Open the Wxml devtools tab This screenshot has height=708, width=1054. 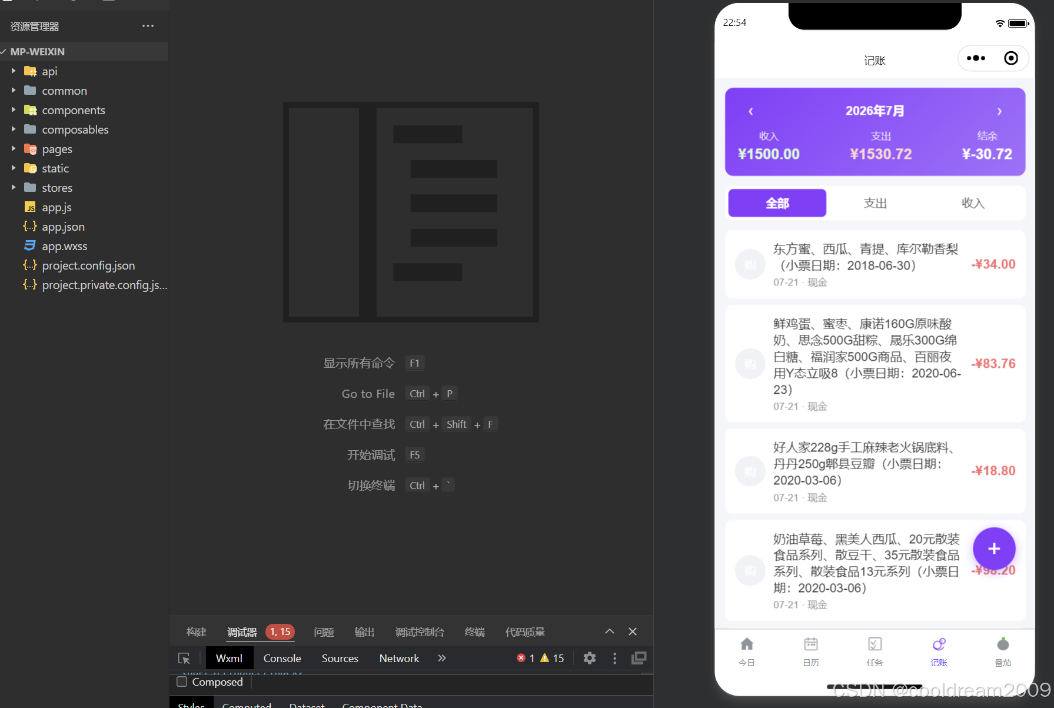point(229,659)
